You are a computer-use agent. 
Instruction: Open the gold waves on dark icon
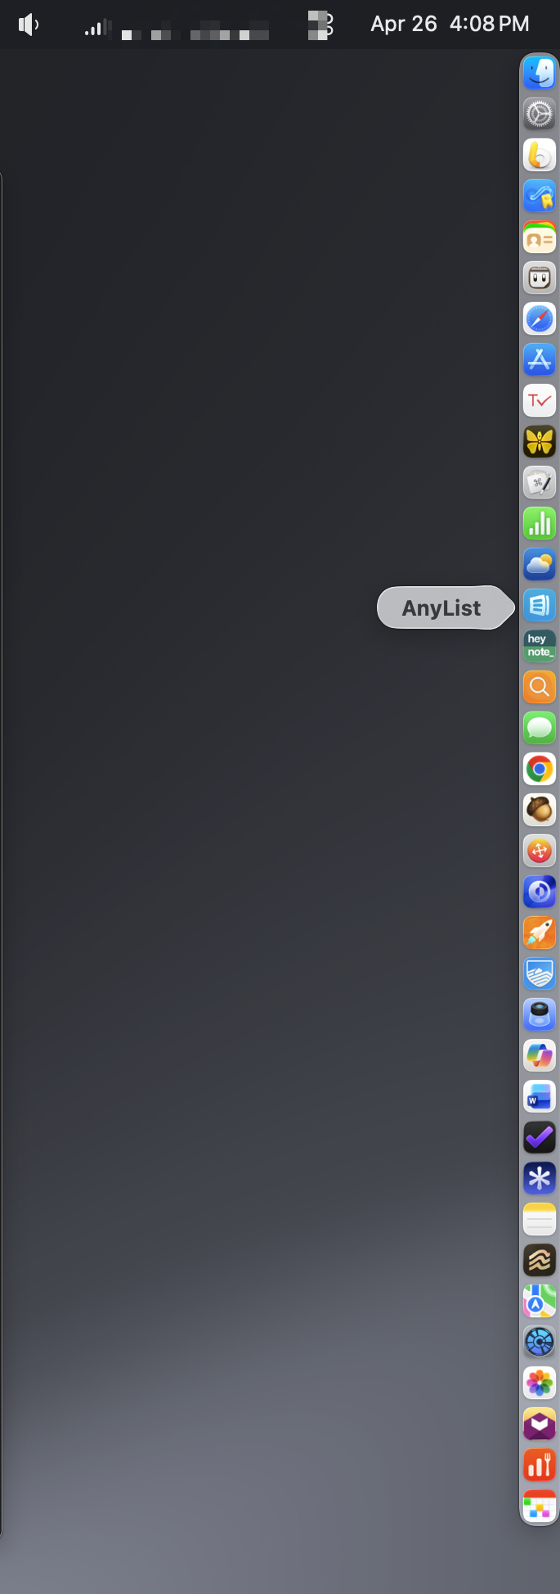[540, 1261]
